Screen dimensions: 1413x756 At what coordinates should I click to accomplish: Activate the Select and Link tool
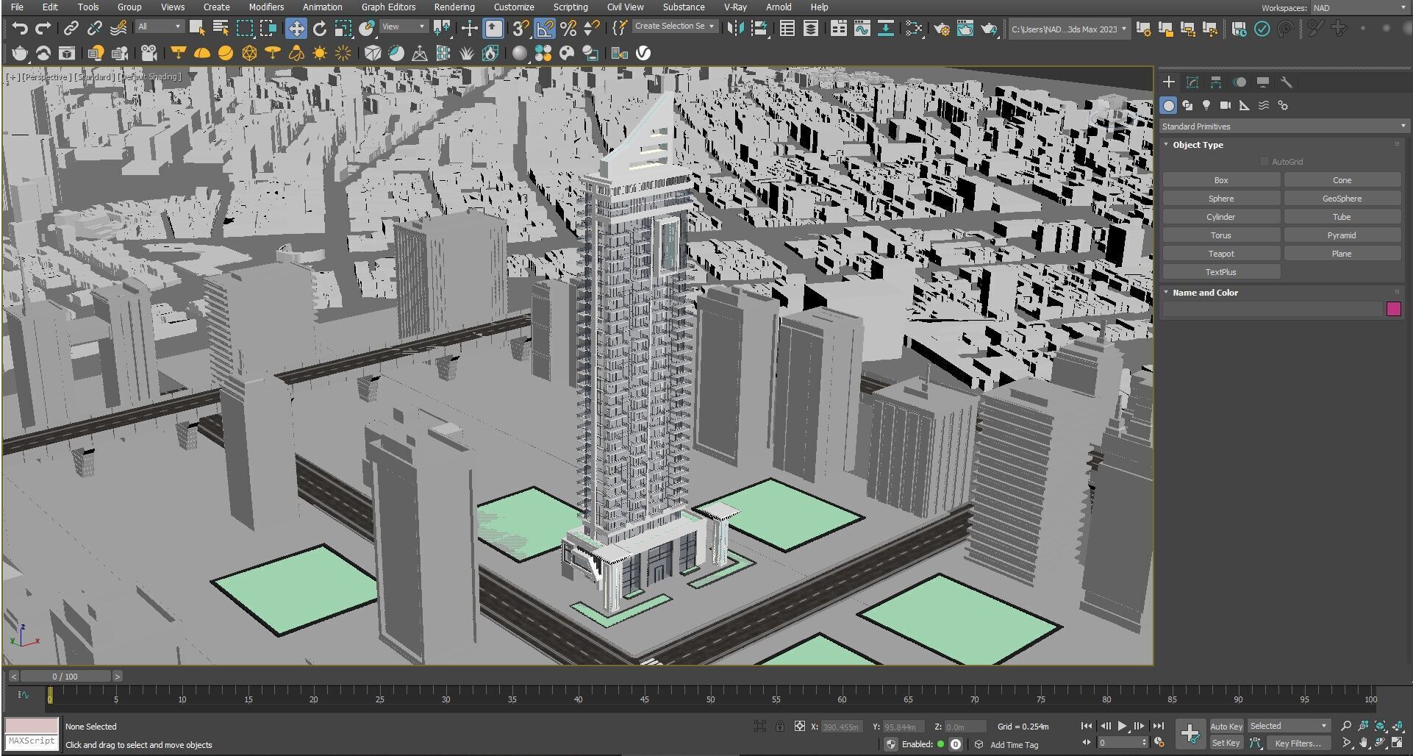coord(71,29)
